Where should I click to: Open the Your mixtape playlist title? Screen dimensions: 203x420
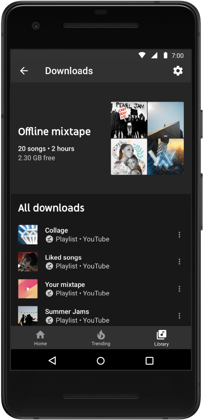[65, 285]
